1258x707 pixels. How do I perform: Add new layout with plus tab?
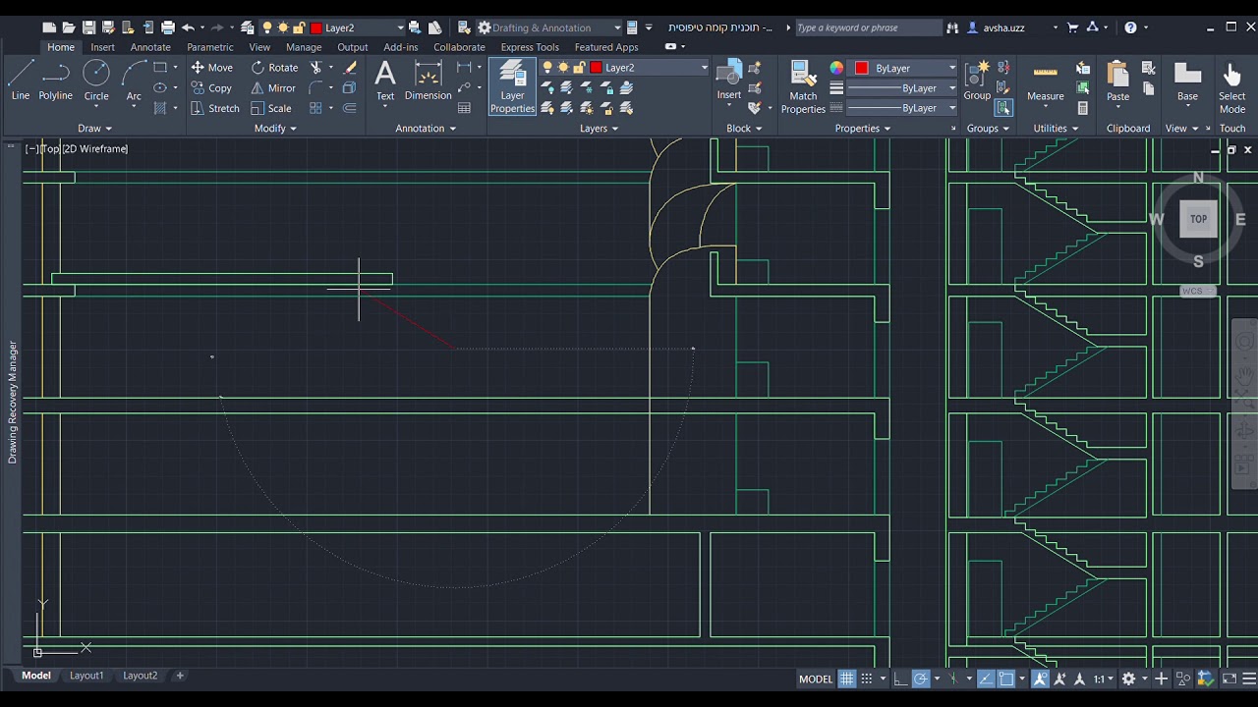[180, 676]
